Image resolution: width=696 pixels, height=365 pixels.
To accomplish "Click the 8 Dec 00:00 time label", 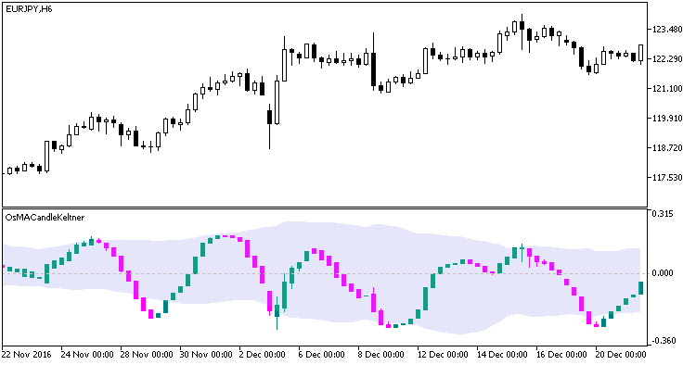I will [381, 355].
